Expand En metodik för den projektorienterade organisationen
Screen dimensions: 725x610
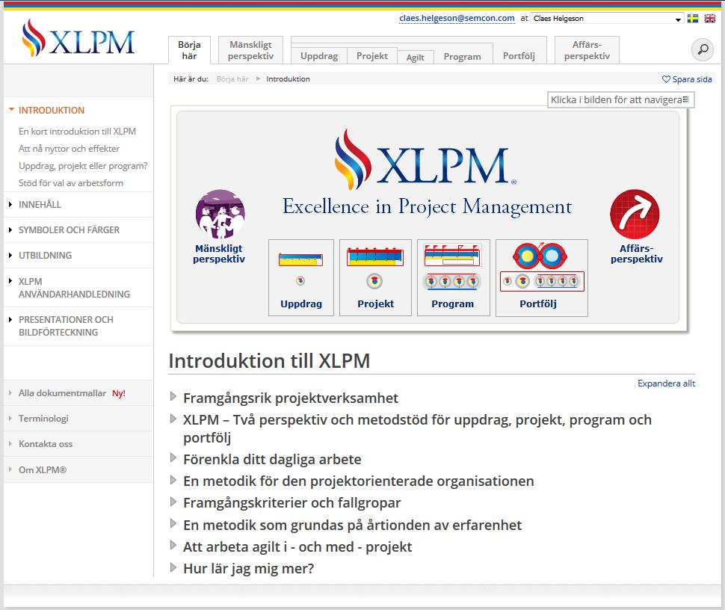click(173, 480)
